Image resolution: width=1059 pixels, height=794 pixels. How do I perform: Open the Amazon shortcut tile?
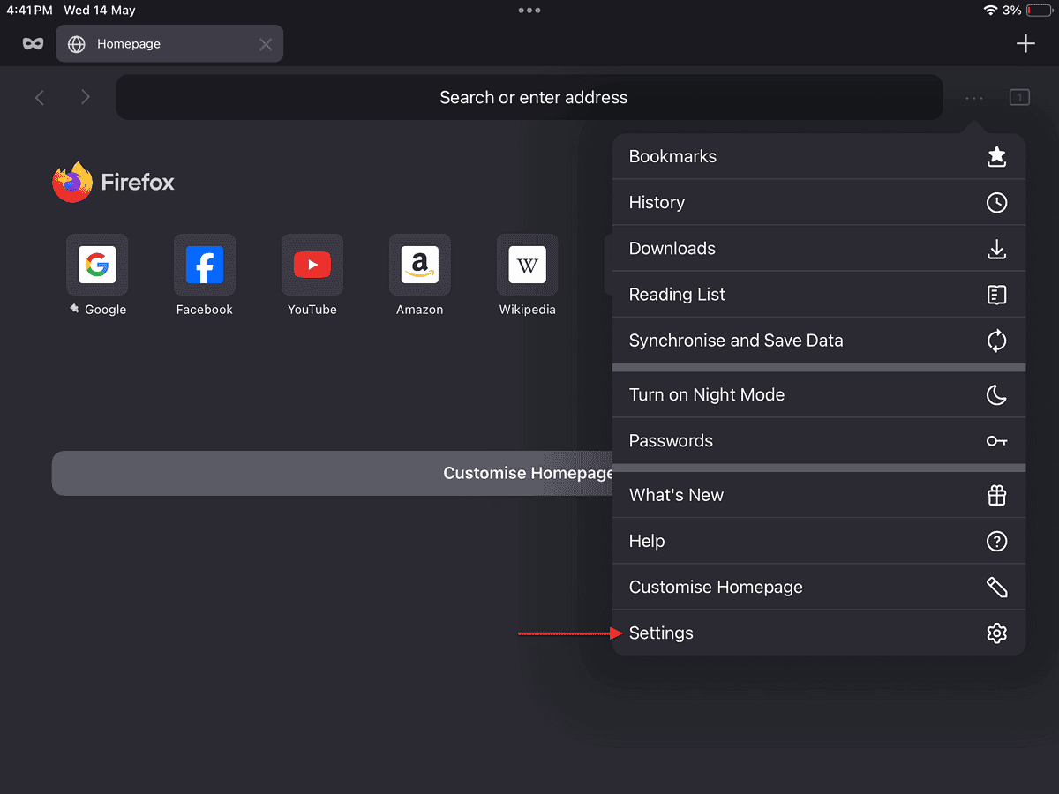420,265
